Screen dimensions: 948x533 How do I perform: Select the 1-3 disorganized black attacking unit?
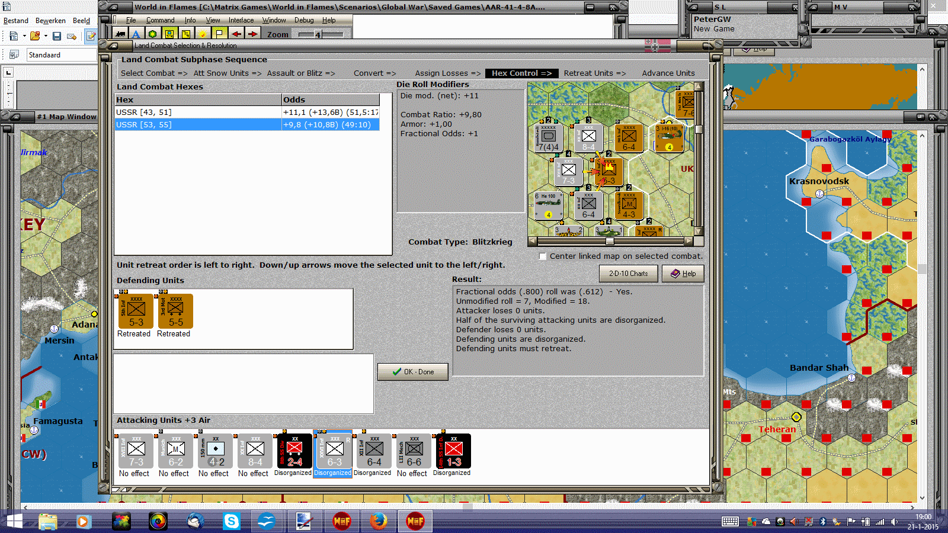tap(454, 451)
